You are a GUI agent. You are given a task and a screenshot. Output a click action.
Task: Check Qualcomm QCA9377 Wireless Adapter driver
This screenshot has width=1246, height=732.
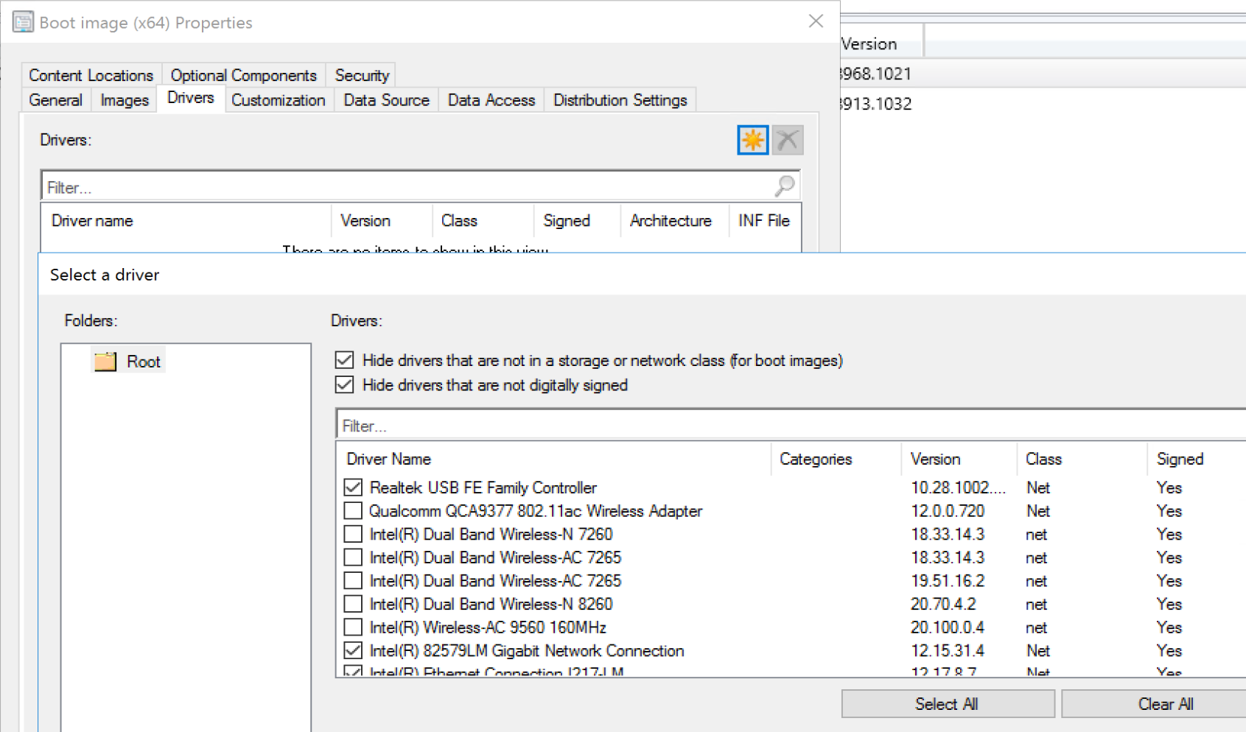tap(354, 511)
